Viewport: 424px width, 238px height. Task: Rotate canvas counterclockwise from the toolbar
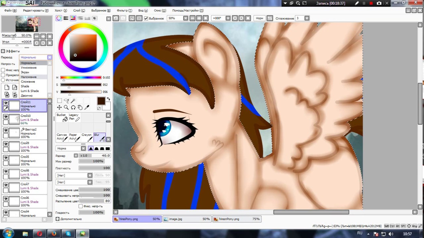click(235, 18)
